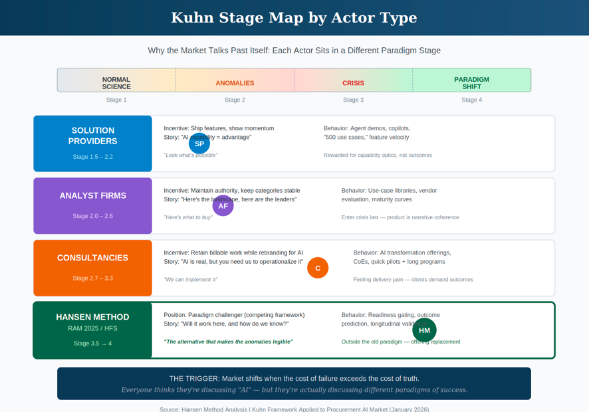This screenshot has height=412, width=589.
Task: Click the green HM circle marker
Action: (x=424, y=330)
